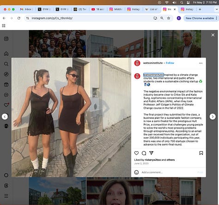
Task: Like the post with heart icon
Action: point(136,153)
